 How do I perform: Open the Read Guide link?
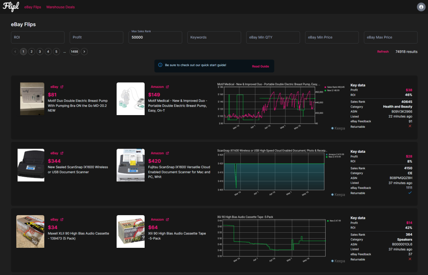click(260, 67)
